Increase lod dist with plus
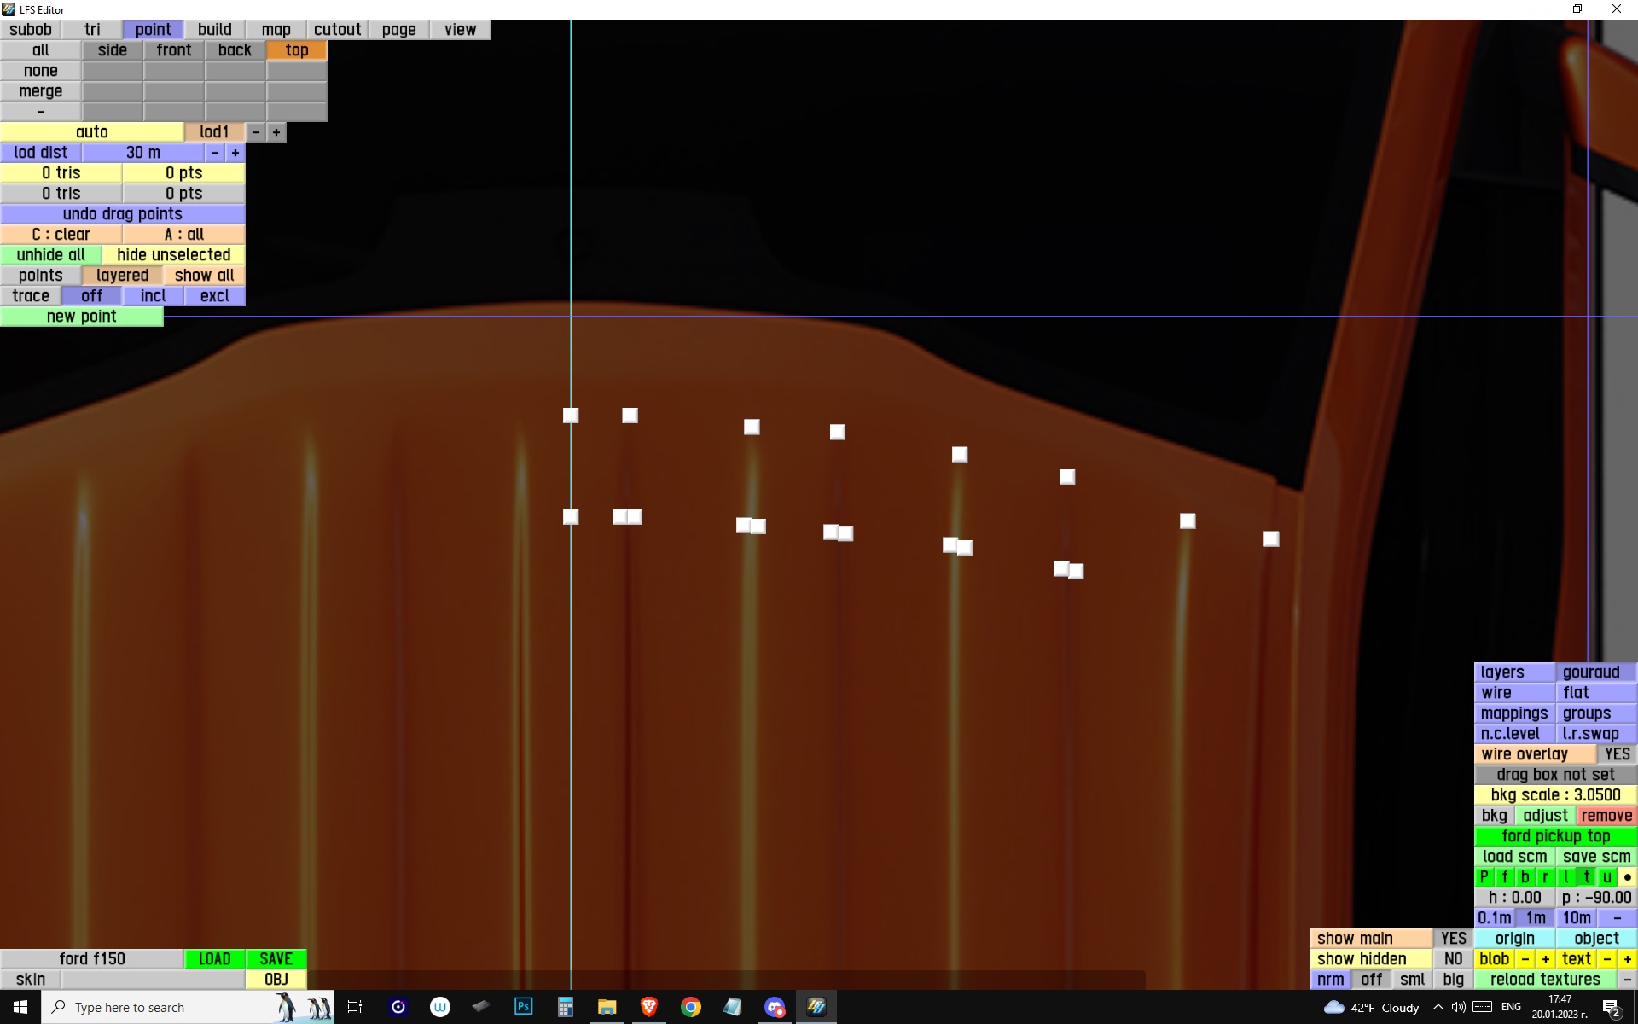Image resolution: width=1638 pixels, height=1024 pixels. [x=235, y=153]
